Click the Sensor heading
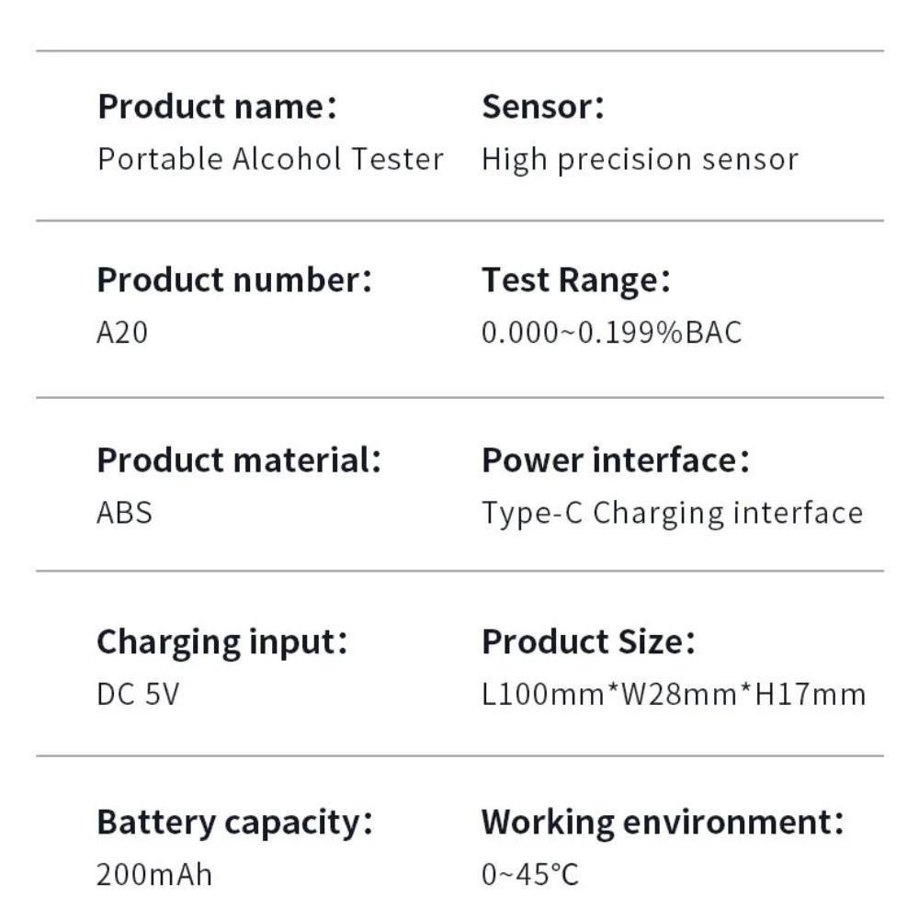Viewport: 919px width, 919px height. tap(543, 107)
